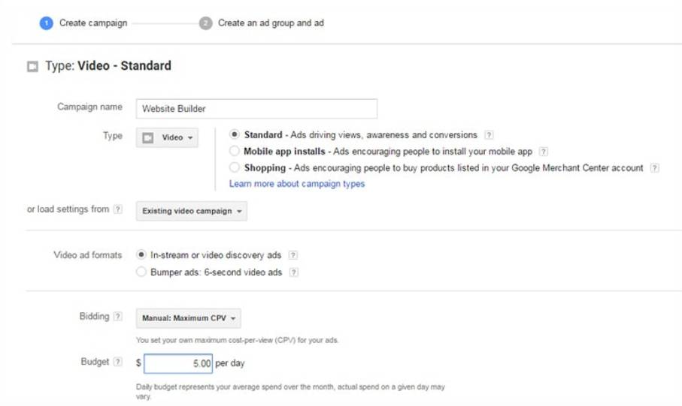The image size is (682, 406).
Task: Click help icon beside Mobile app installs
Action: tap(544, 152)
